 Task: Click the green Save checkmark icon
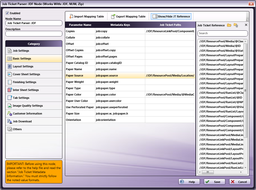(x=207, y=182)
